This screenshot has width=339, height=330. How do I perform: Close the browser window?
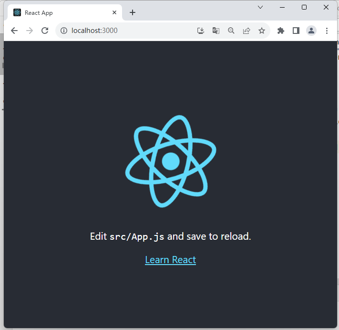pos(326,7)
